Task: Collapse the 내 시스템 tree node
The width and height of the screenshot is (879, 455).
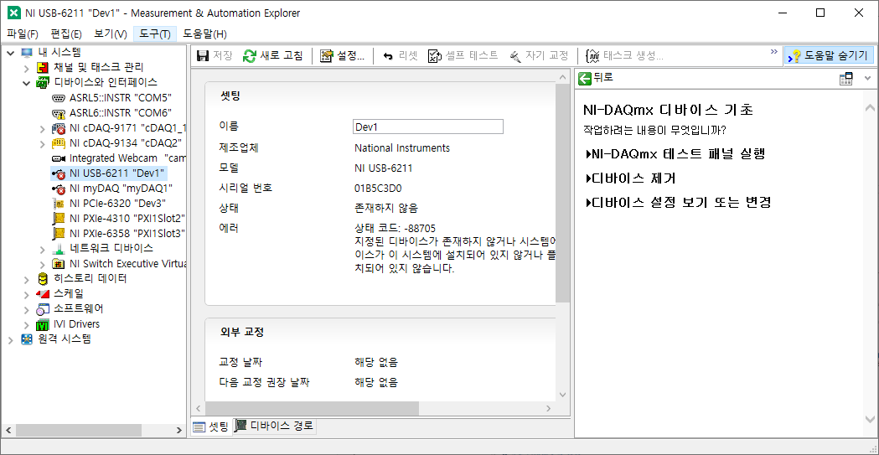Action: (11, 53)
